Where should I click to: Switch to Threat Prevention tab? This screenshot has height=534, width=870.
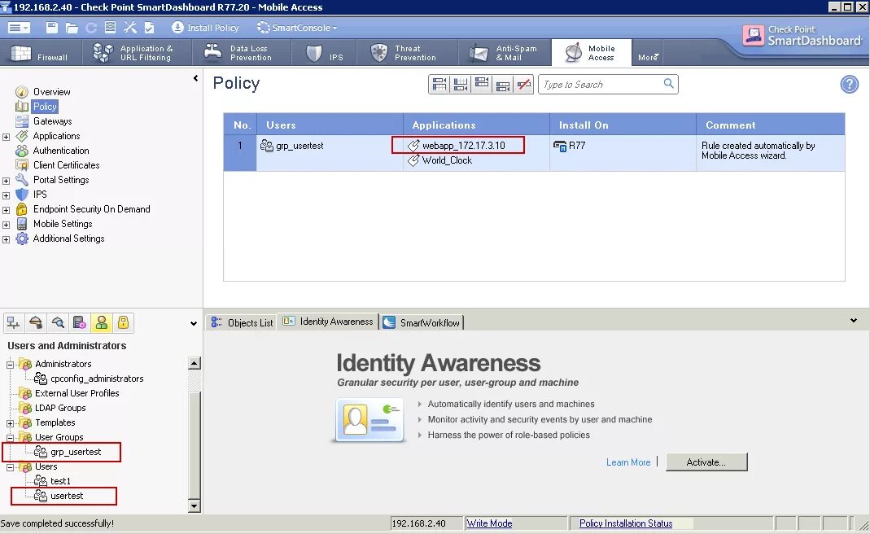click(x=407, y=53)
